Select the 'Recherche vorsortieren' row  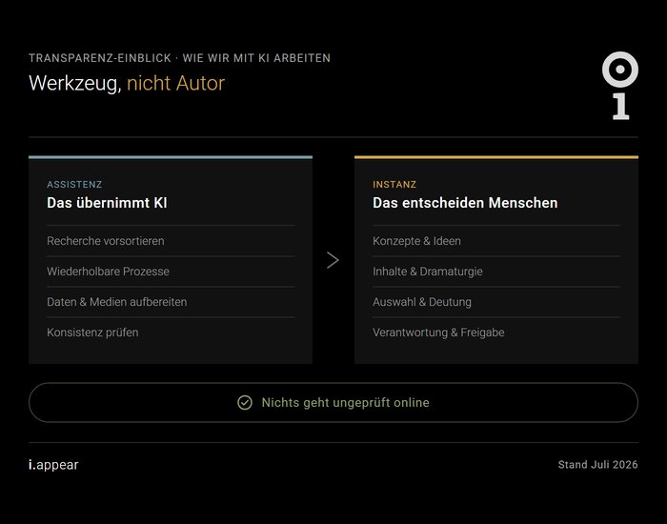tap(171, 241)
